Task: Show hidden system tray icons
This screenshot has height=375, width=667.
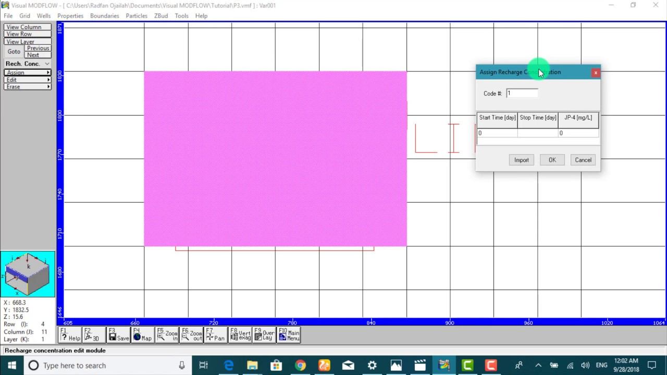Action: click(538, 366)
